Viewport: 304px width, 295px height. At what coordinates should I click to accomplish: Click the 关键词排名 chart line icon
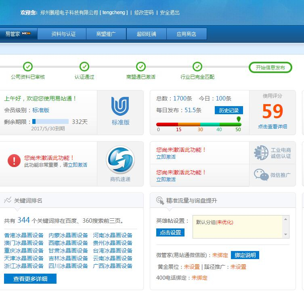[x=8, y=200]
